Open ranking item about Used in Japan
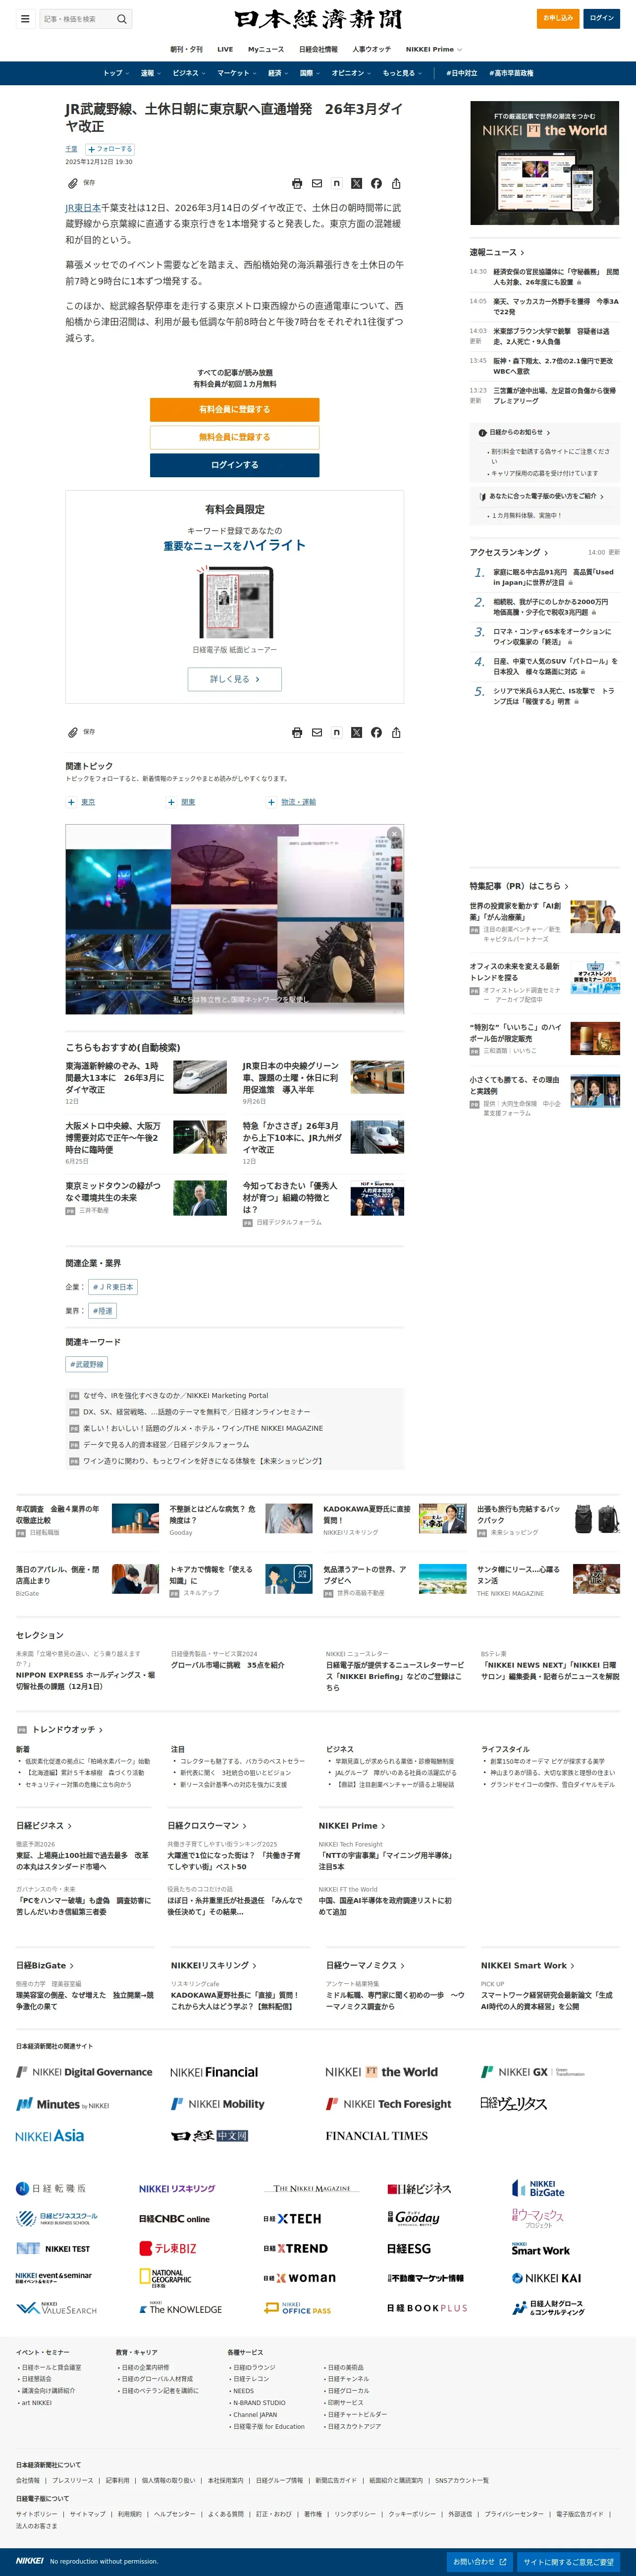The width and height of the screenshot is (636, 2576). pyautogui.click(x=553, y=577)
